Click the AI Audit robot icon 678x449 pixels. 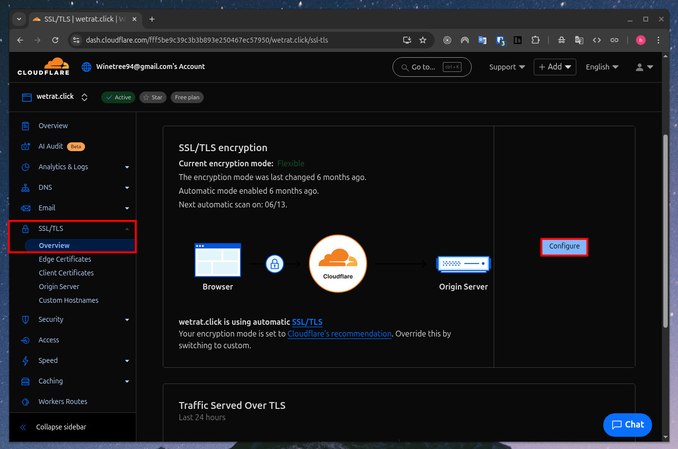point(25,146)
